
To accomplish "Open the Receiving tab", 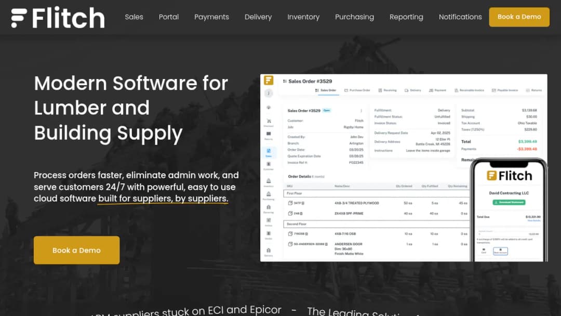I will click(388, 90).
